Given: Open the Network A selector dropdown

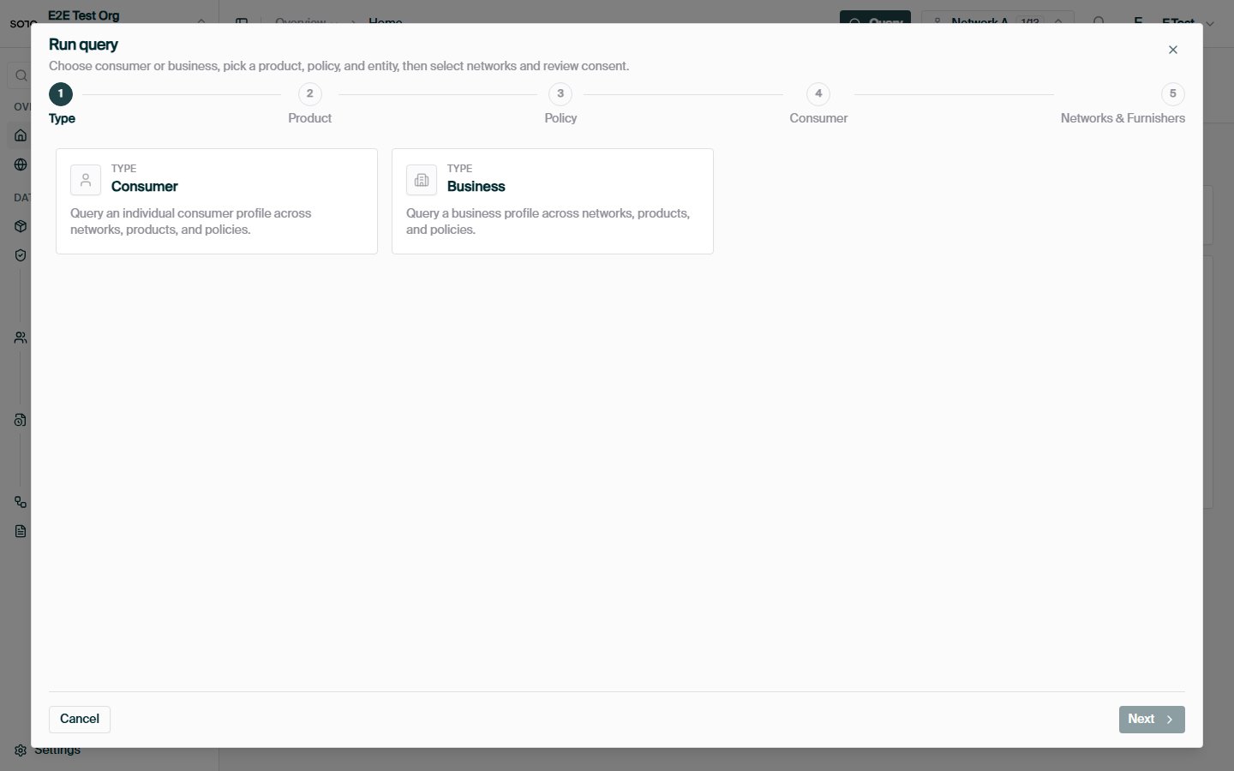Looking at the screenshot, I should click(x=997, y=21).
